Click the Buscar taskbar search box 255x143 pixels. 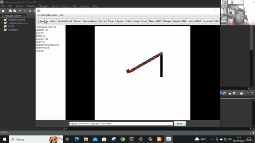[36, 139]
